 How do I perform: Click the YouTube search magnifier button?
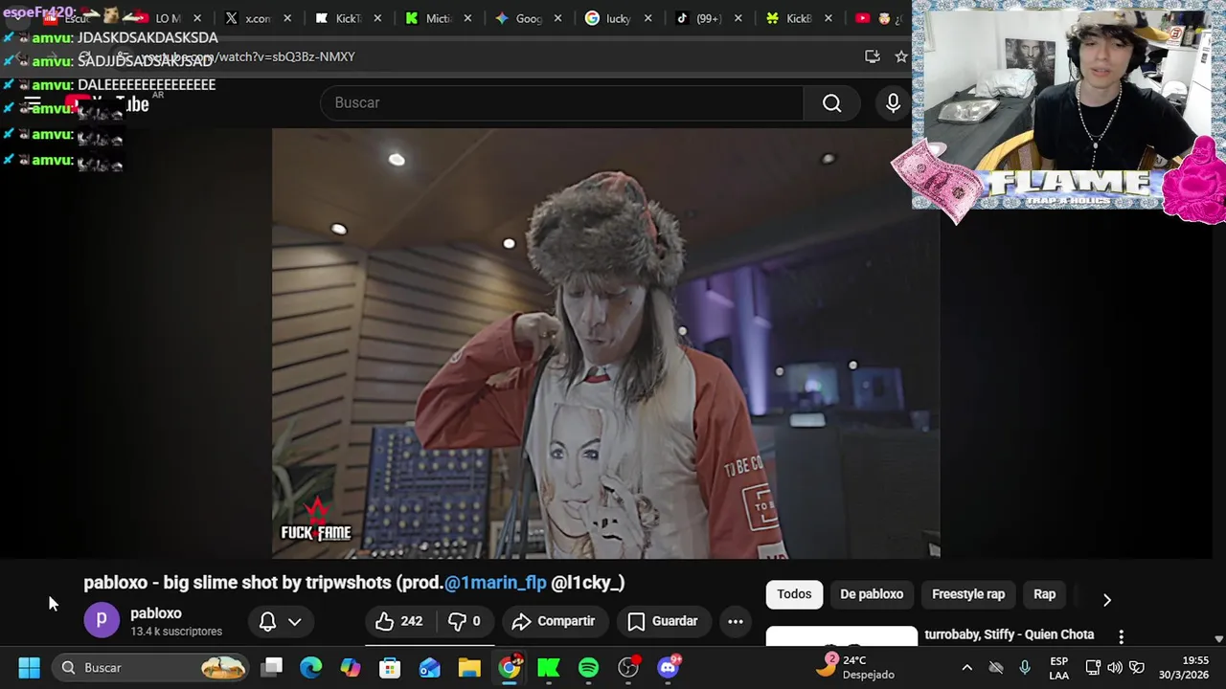[831, 103]
